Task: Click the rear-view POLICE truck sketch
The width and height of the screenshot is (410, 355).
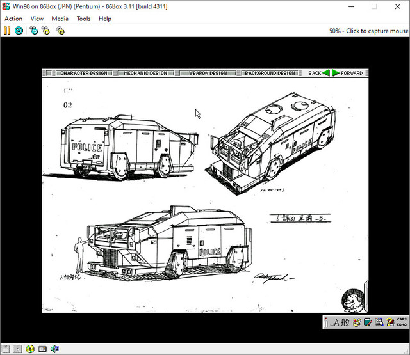Action: point(129,148)
